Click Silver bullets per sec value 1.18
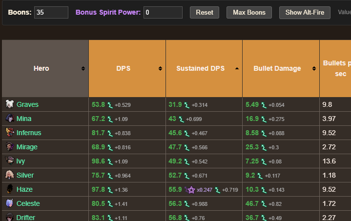This screenshot has height=221, width=351. pos(329,175)
